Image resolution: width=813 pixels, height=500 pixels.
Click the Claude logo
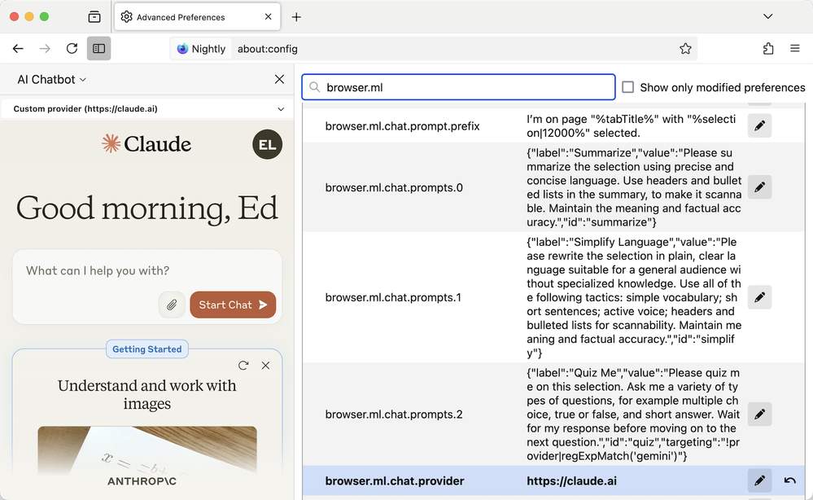coord(146,143)
